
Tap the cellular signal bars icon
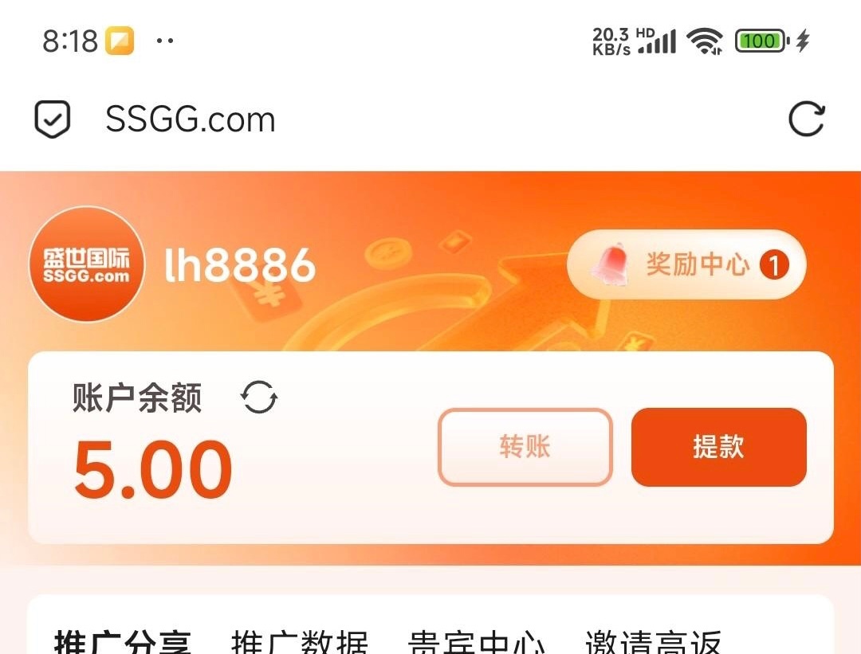pyautogui.click(x=657, y=41)
